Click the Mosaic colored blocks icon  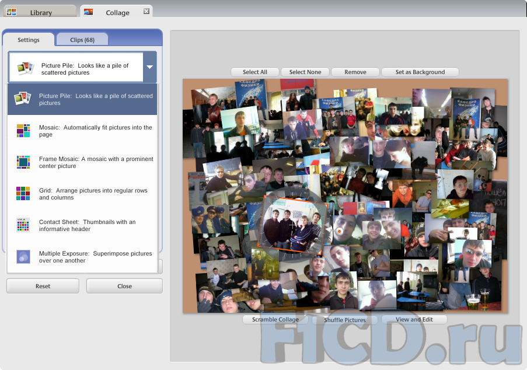click(23, 130)
